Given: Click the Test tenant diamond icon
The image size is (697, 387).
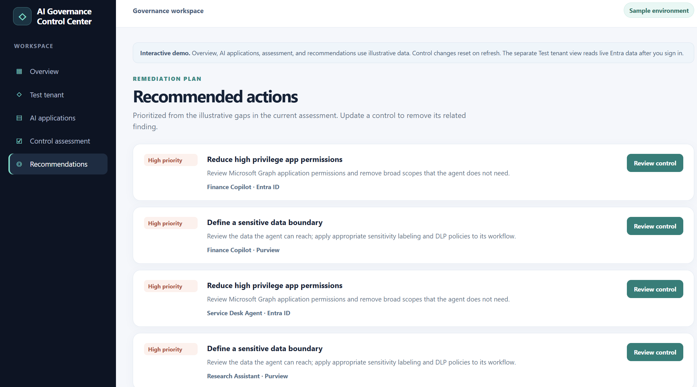Looking at the screenshot, I should pos(19,95).
